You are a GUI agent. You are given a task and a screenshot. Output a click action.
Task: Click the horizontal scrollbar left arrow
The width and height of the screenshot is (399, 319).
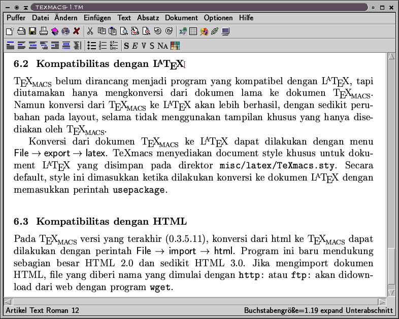point(8,302)
